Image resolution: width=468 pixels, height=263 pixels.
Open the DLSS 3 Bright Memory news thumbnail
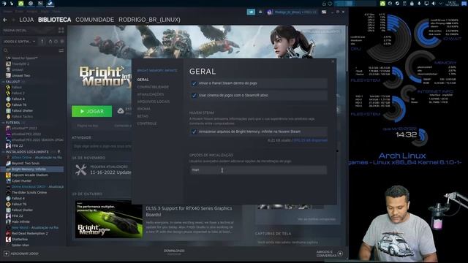(109, 219)
